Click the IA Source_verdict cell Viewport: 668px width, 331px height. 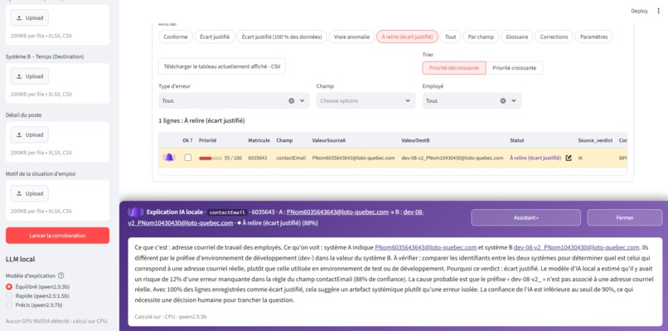tap(580, 158)
